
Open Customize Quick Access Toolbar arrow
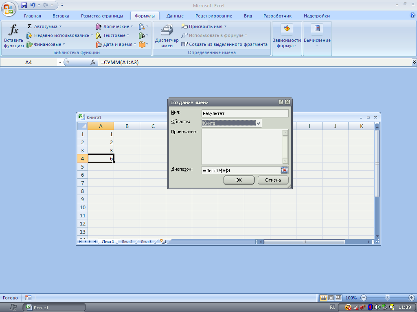pos(62,5)
